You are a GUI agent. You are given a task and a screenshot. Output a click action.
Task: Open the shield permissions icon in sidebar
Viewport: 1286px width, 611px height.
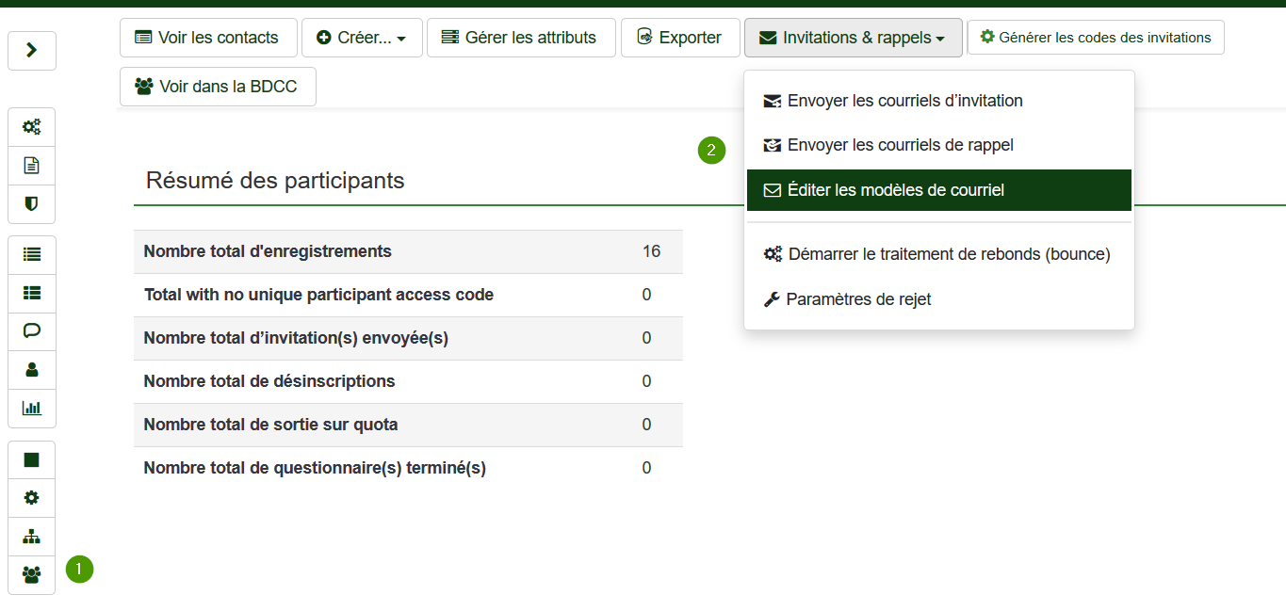point(32,203)
